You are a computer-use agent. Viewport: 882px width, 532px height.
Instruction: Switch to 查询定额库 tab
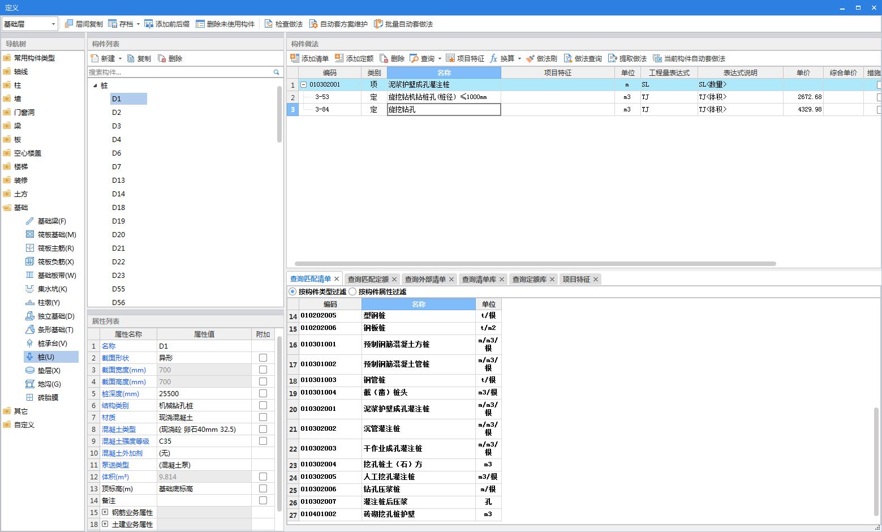click(x=530, y=279)
